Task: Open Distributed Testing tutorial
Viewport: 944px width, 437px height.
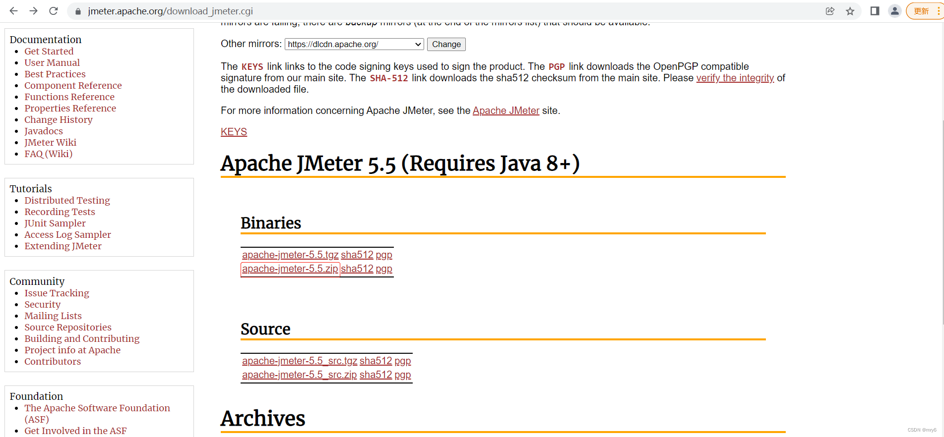Action: point(67,200)
